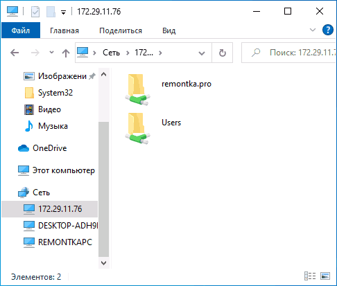Open Customize Quick Access Toolbar dropdown

tap(63, 12)
